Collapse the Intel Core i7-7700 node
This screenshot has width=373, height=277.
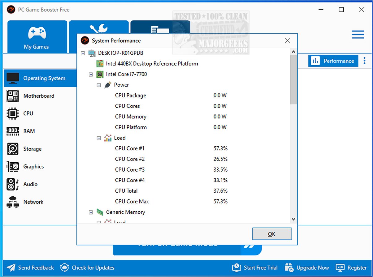(91, 74)
